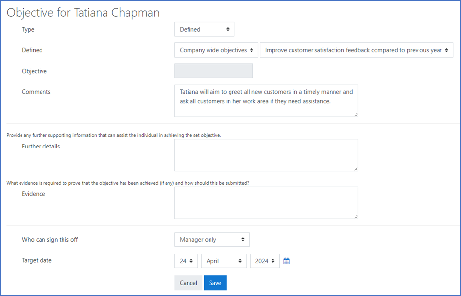Click the 'What evidence is required' help text
Image resolution: width=461 pixels, height=296 pixels.
click(x=127, y=183)
